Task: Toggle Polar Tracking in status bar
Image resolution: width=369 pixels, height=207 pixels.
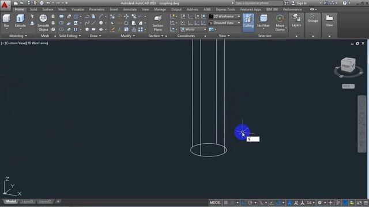Action: coord(250,202)
